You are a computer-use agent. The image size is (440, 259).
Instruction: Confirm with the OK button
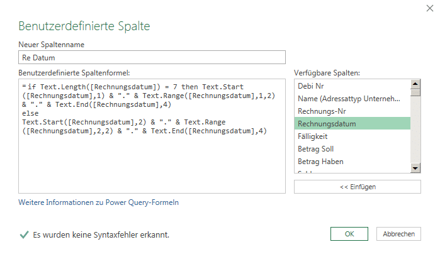pos(349,234)
